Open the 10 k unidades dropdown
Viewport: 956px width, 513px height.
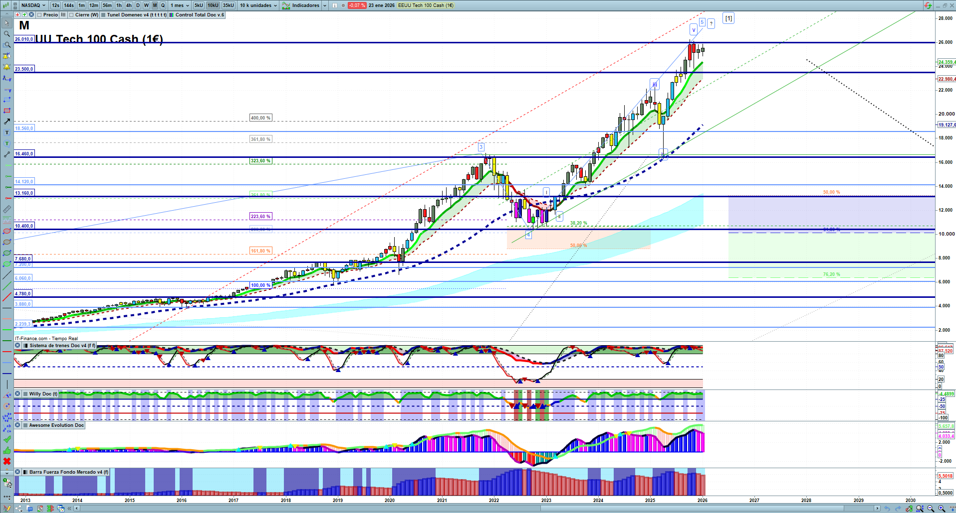point(258,5)
